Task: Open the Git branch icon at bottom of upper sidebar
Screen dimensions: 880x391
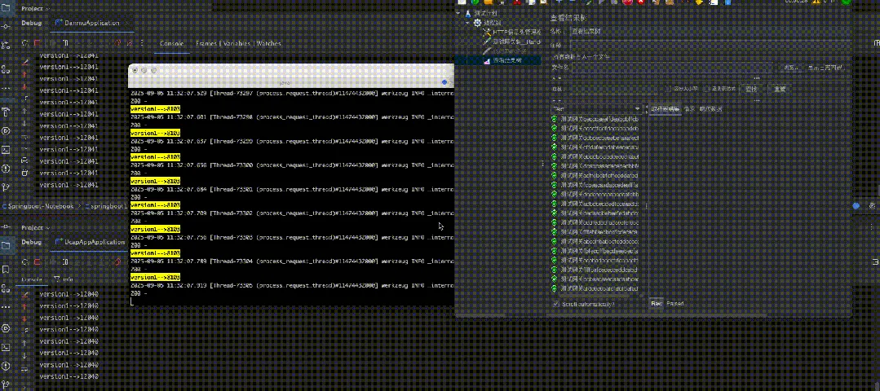Action: tap(6, 187)
